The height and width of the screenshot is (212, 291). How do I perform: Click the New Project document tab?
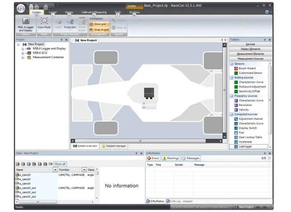(x=86, y=40)
